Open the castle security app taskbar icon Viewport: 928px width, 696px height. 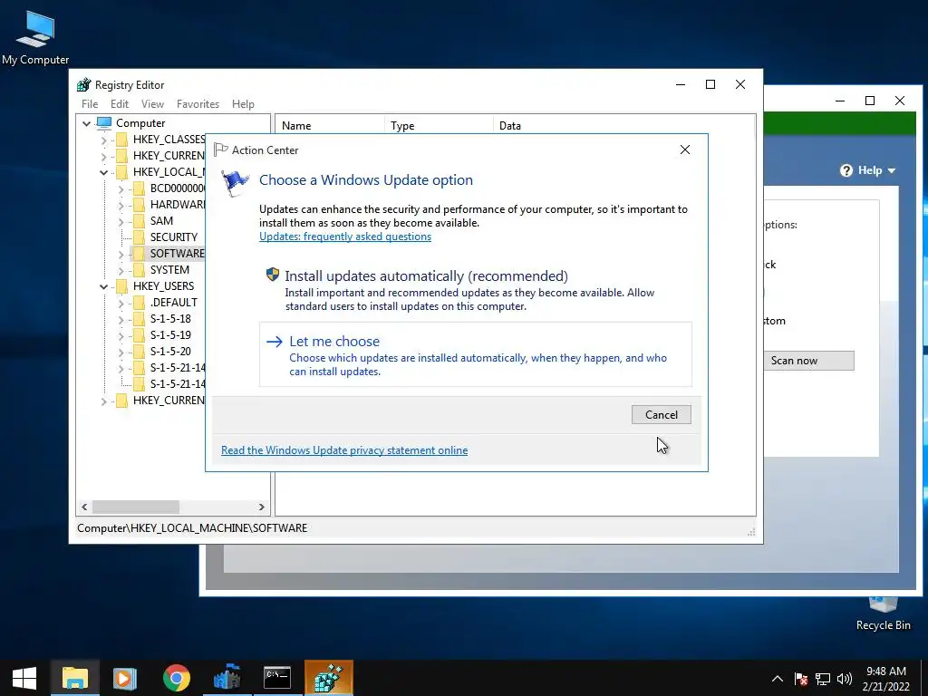pyautogui.click(x=227, y=678)
